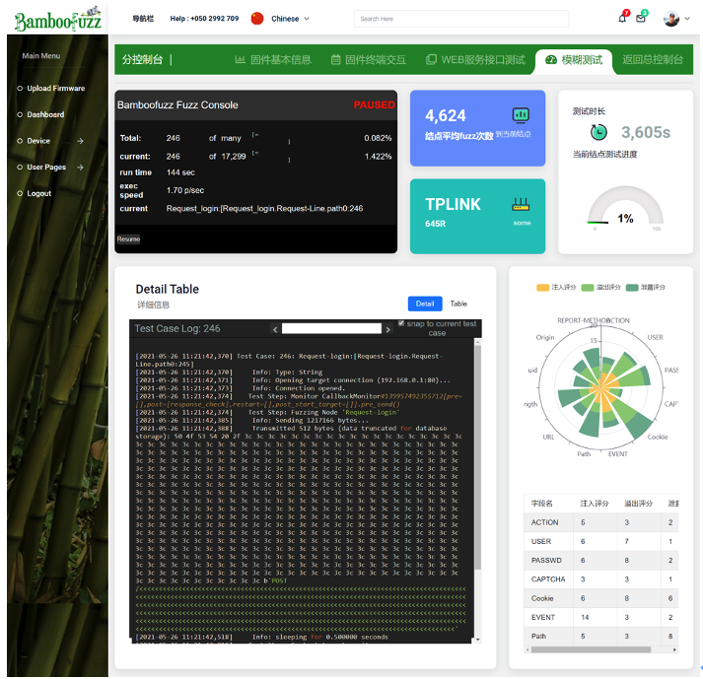This screenshot has height=679, width=703.
Task: Click the USER row in score table
Action: (x=600, y=541)
